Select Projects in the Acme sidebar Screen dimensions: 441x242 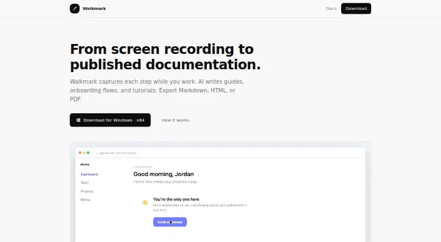click(x=87, y=191)
